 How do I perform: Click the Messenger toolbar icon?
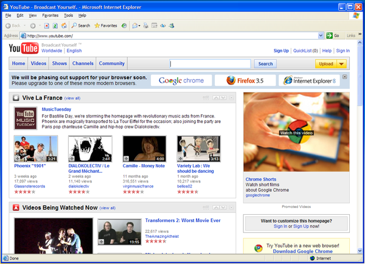[x=172, y=26]
